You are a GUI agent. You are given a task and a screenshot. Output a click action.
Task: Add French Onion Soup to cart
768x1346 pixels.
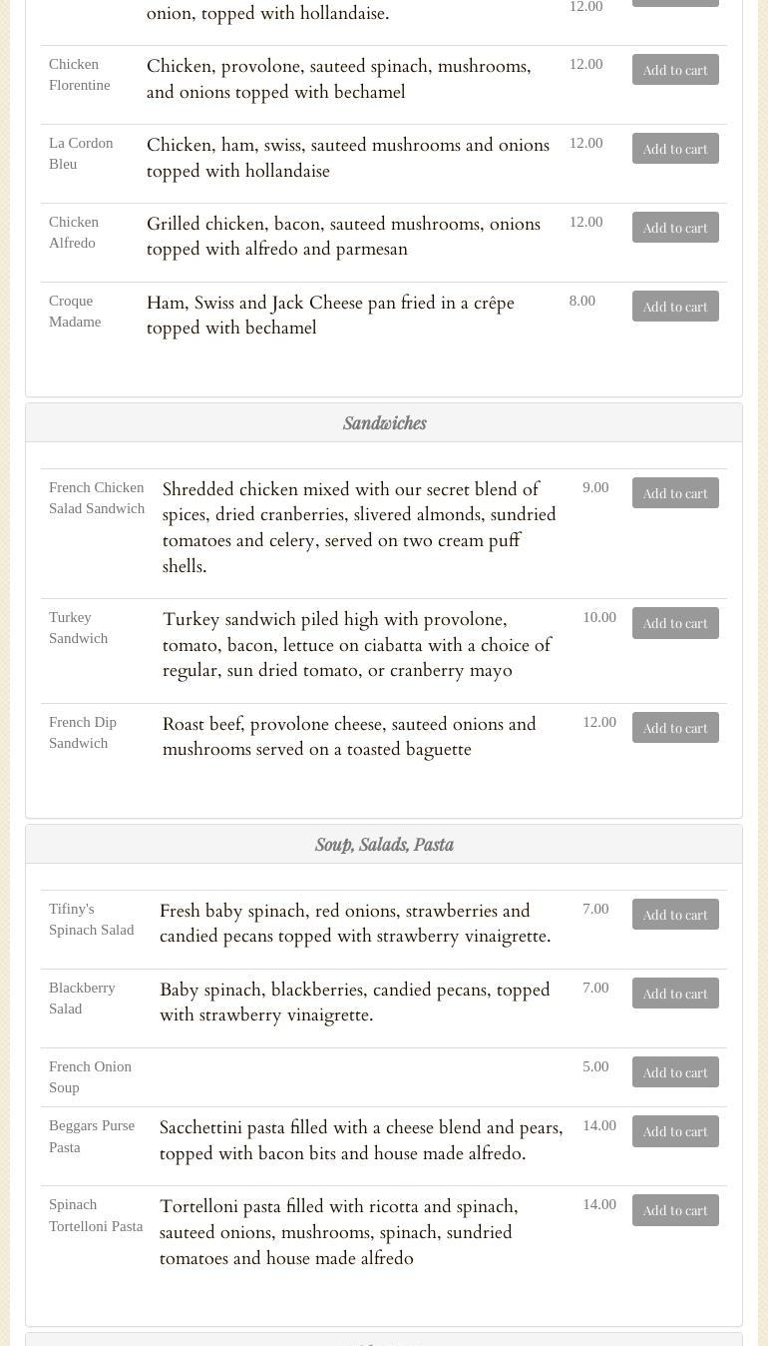tap(675, 1072)
